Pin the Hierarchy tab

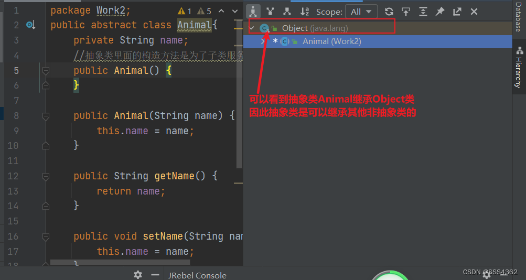(440, 12)
